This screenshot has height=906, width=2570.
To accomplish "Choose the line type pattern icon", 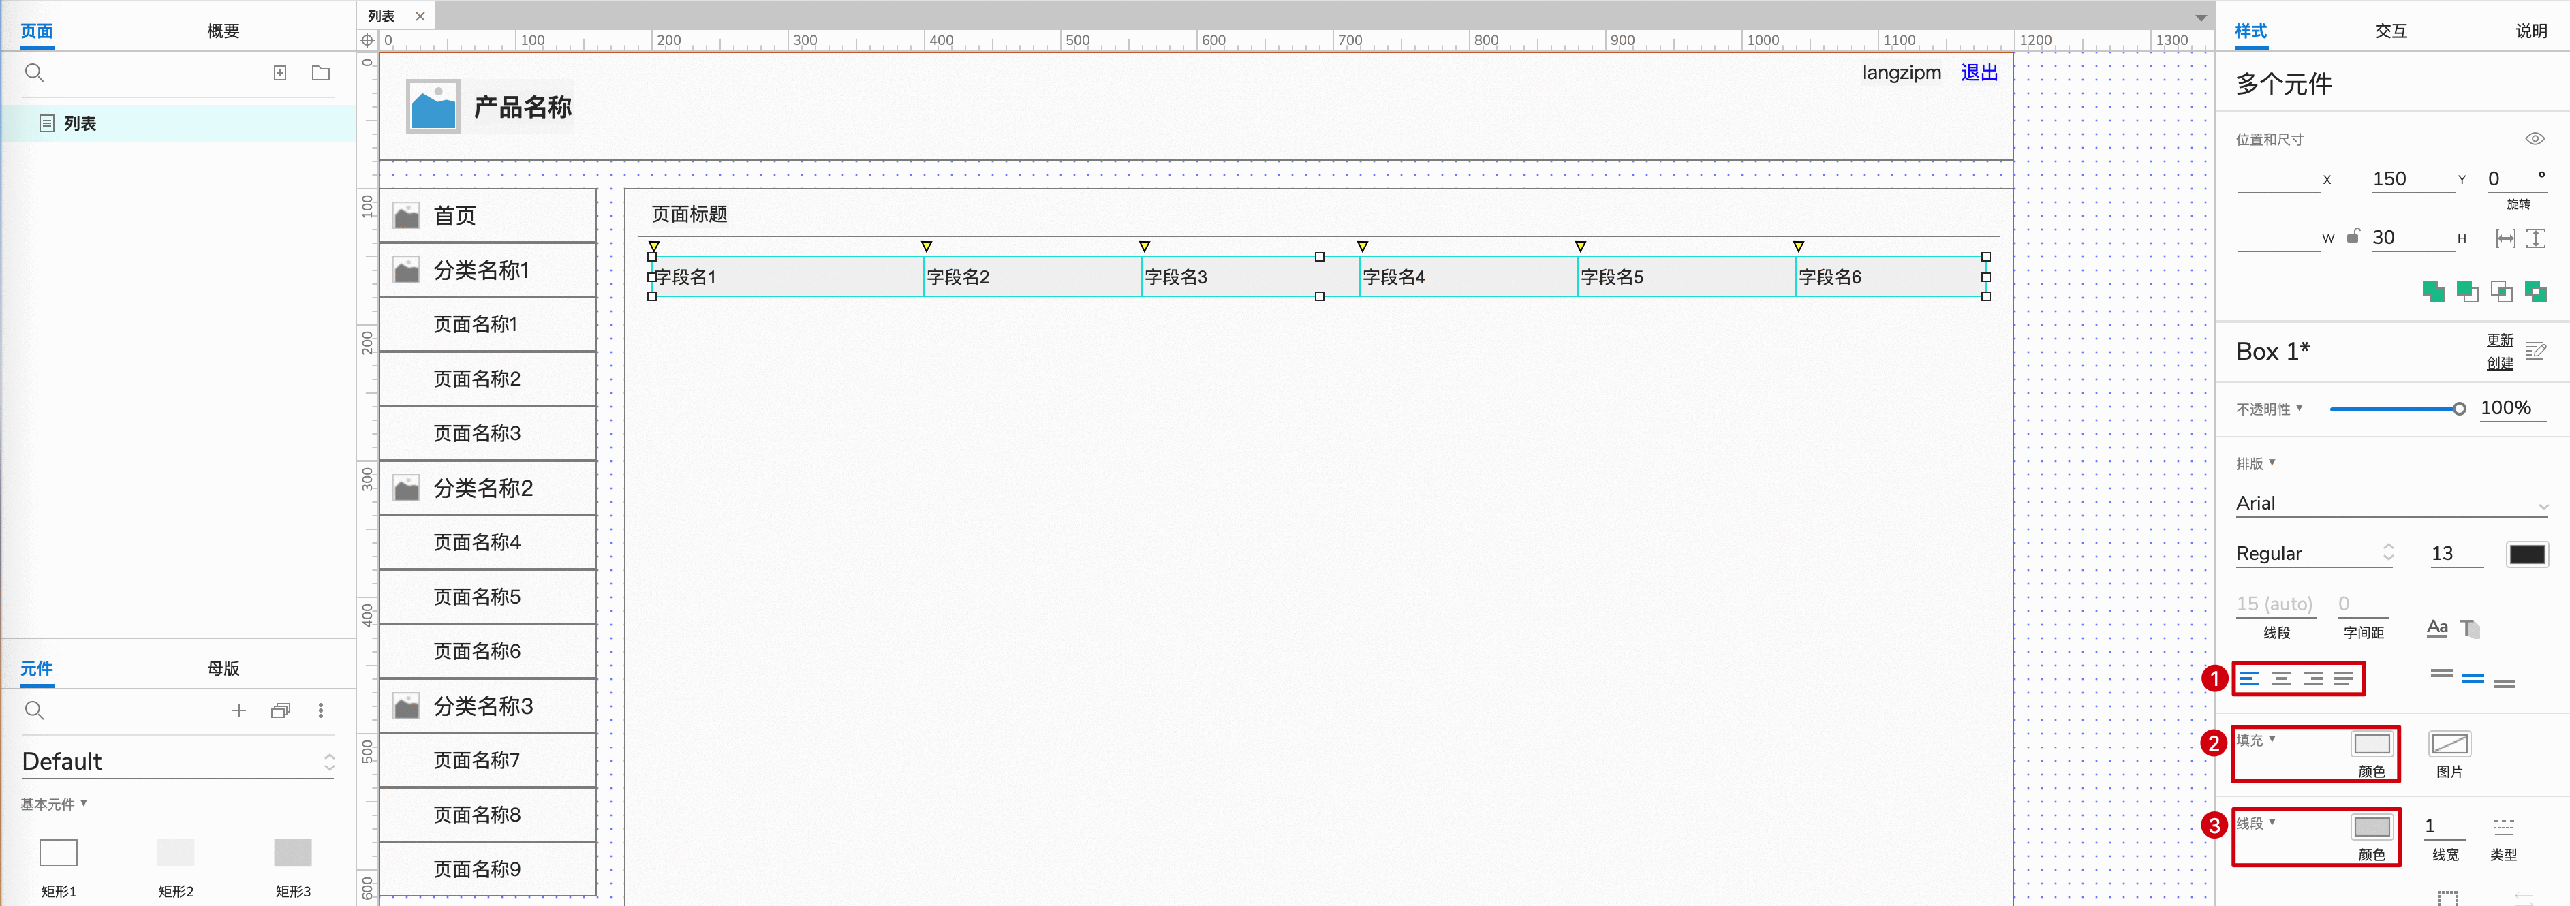I will point(2503,826).
